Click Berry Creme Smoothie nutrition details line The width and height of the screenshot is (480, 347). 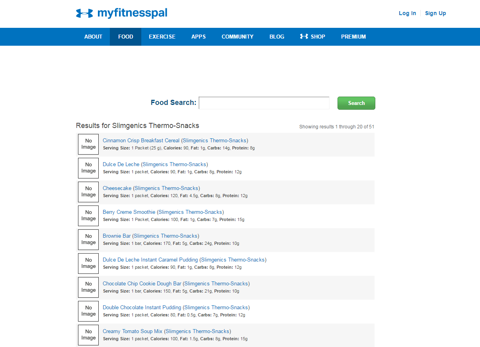(174, 220)
